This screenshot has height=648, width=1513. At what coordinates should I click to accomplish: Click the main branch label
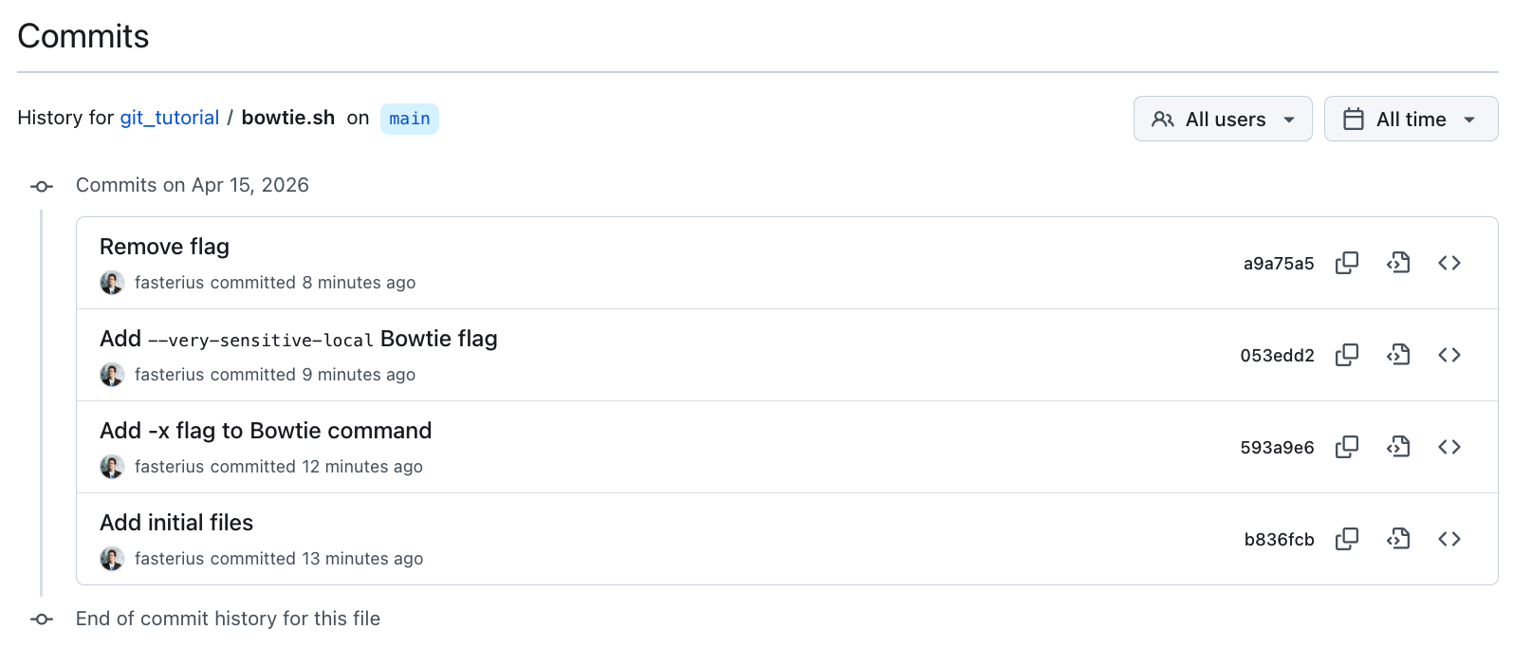click(x=410, y=119)
